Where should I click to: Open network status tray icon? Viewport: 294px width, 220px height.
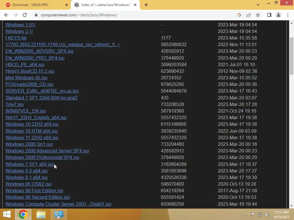260,215
